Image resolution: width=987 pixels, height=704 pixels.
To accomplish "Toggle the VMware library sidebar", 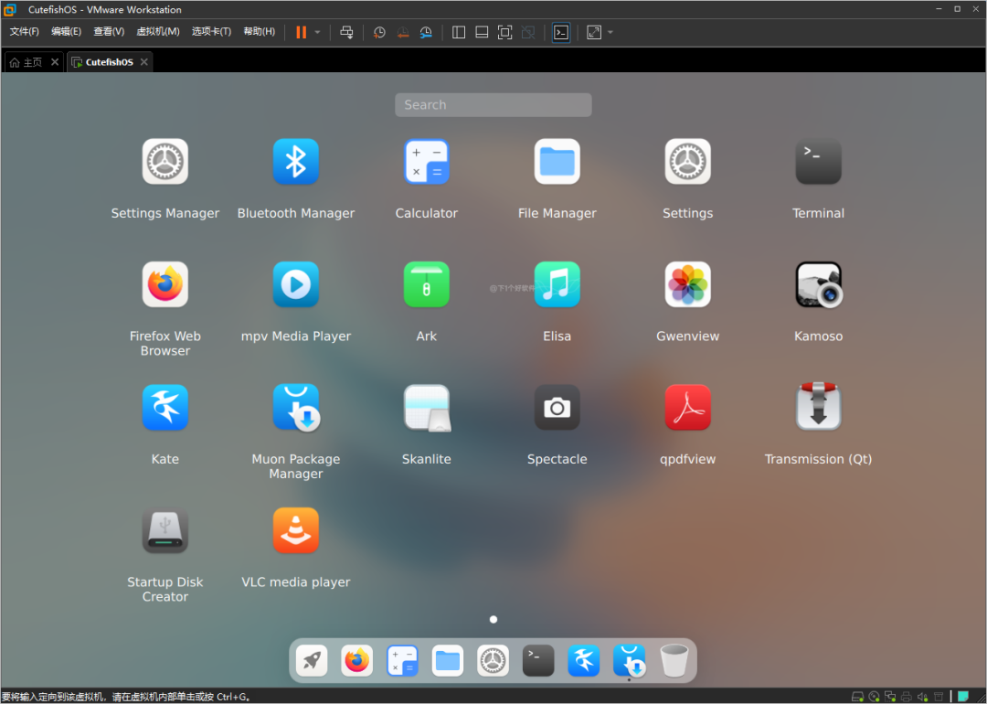I will click(x=459, y=32).
